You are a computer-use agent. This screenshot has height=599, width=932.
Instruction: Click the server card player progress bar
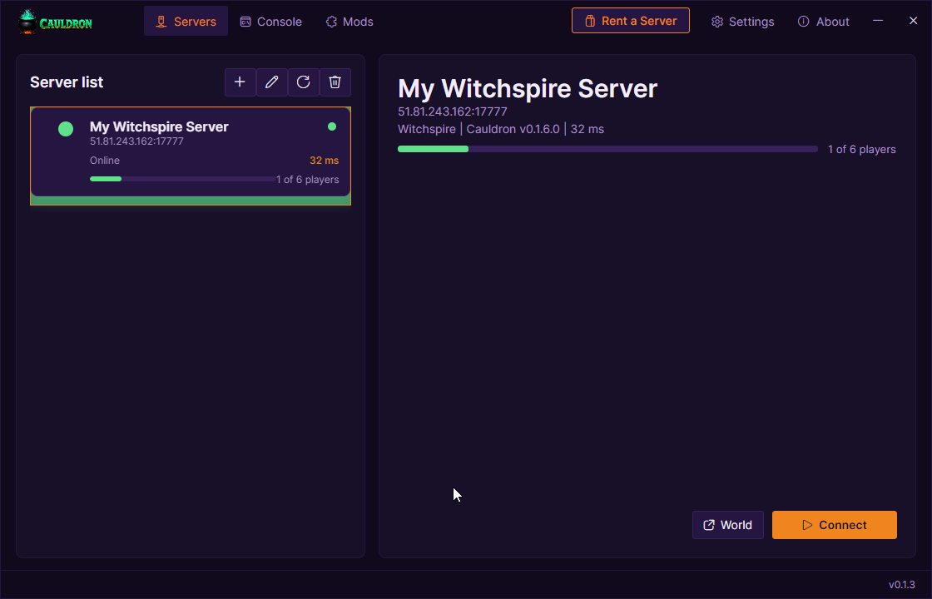click(183, 179)
